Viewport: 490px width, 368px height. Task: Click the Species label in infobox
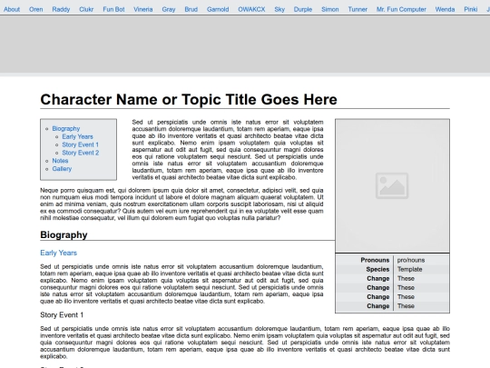coord(377,270)
